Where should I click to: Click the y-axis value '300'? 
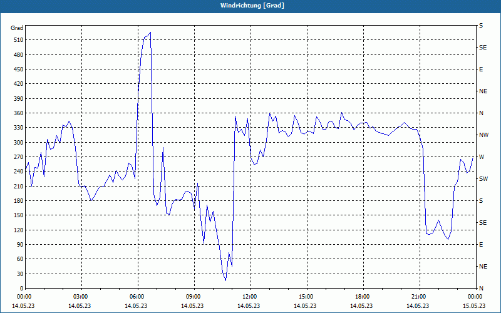click(x=18, y=142)
